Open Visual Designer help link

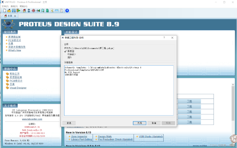18,88
